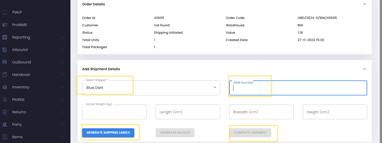Click the Party person icon
This screenshot has height=143, width=382.
5,125
